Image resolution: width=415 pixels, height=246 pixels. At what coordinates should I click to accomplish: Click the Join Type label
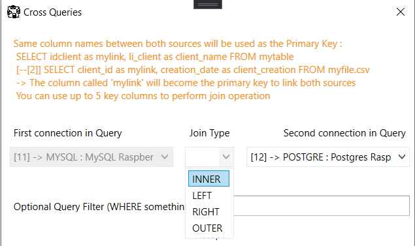pos(209,133)
